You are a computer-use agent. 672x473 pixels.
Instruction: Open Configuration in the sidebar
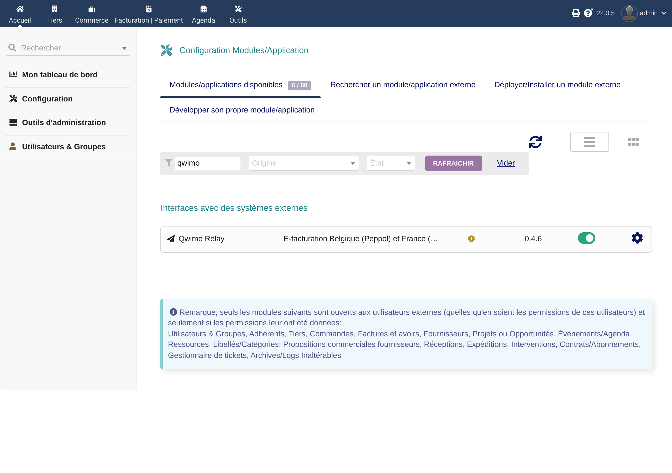click(47, 99)
